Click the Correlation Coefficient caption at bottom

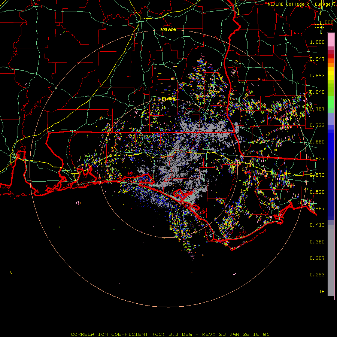[170, 334]
